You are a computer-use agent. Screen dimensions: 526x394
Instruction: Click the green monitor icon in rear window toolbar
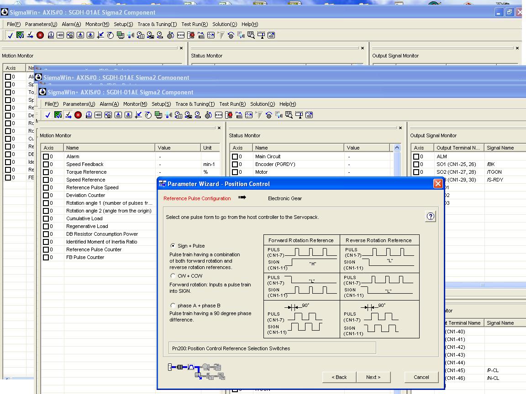click(121, 35)
